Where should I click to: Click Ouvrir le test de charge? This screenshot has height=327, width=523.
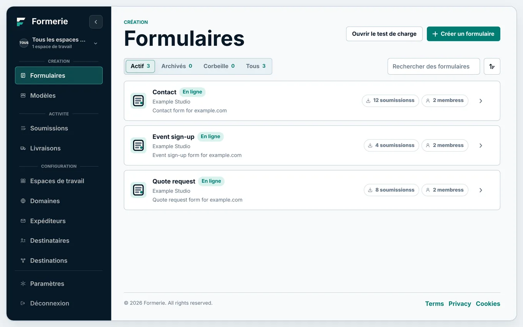pyautogui.click(x=384, y=34)
